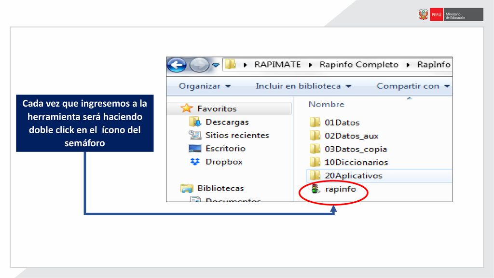
Task: Select RapInfo in the address path
Action: pos(434,65)
